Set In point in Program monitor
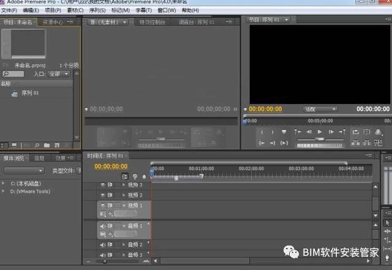Screen dimensions: 392x270 [x=262, y=132]
